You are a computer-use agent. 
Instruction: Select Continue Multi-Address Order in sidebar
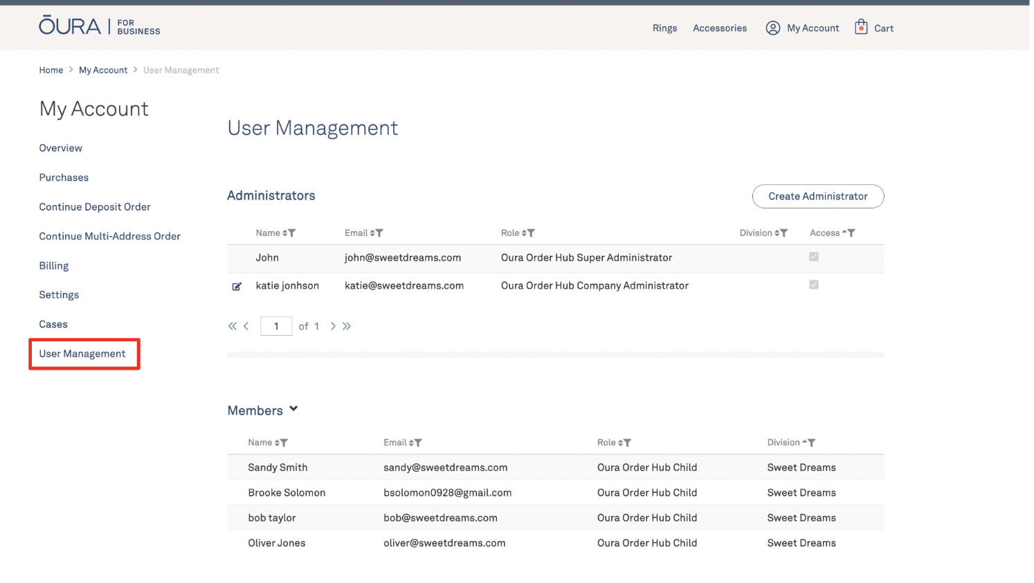pyautogui.click(x=110, y=237)
